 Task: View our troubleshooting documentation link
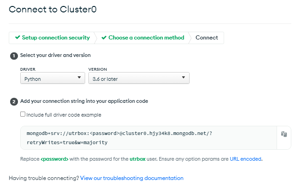pos(132,178)
